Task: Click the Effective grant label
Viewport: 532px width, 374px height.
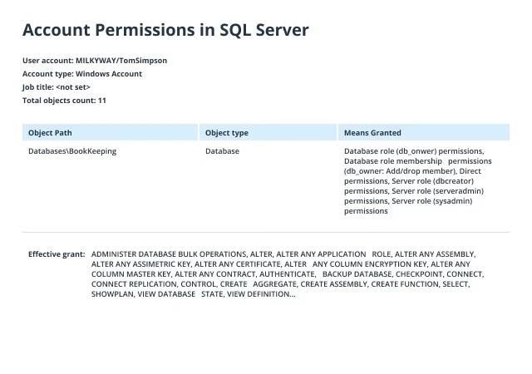Action: click(57, 254)
